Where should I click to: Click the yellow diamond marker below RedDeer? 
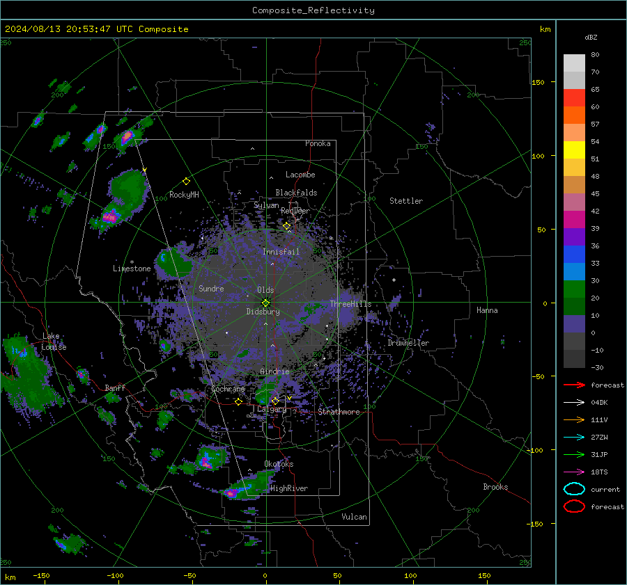(286, 226)
